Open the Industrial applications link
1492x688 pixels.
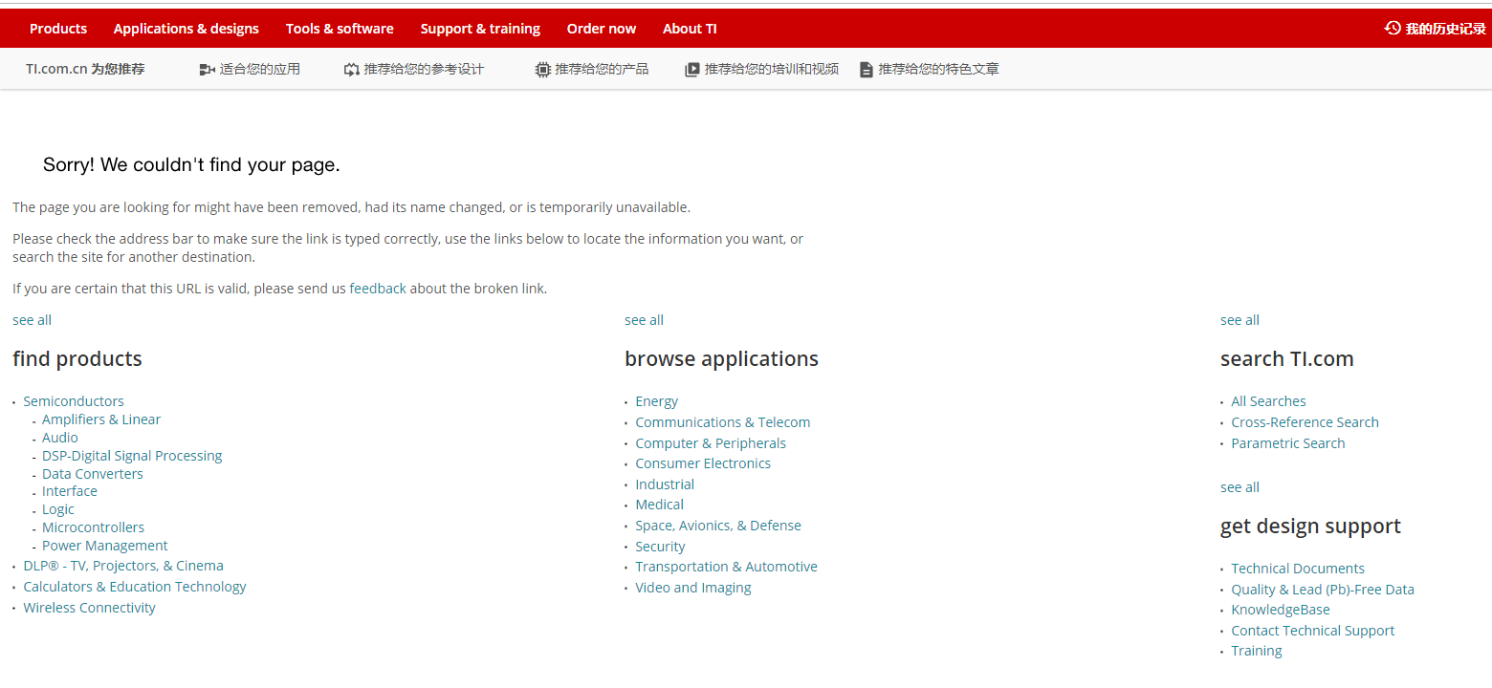(665, 484)
